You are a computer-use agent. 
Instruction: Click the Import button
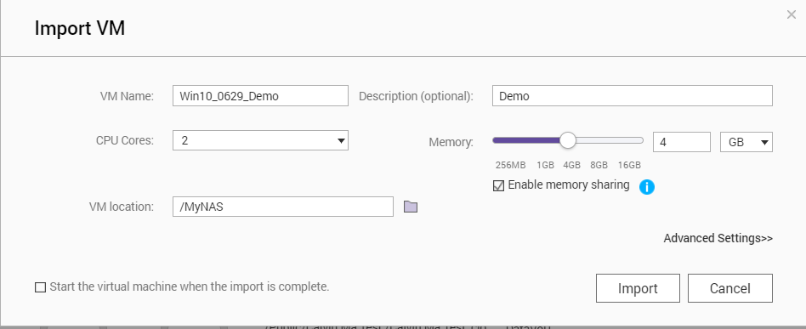click(x=638, y=288)
